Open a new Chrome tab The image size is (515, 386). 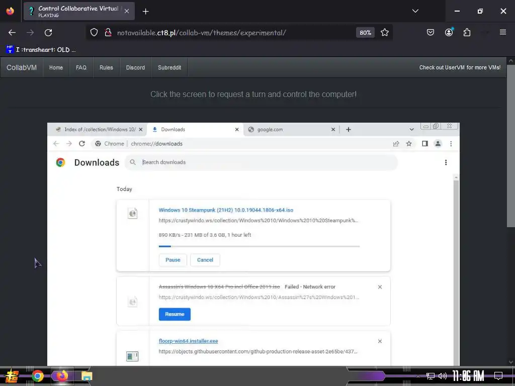tap(349, 130)
